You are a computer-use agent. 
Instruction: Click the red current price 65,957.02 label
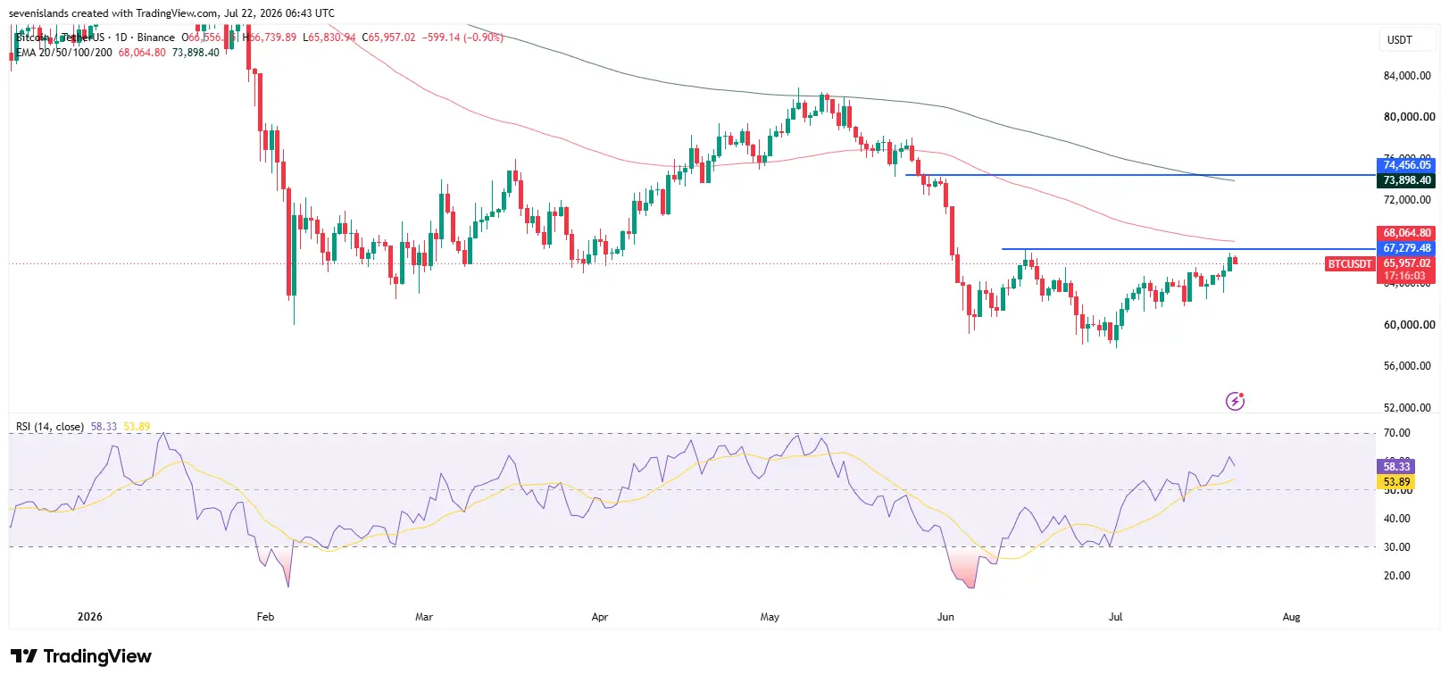point(1406,263)
